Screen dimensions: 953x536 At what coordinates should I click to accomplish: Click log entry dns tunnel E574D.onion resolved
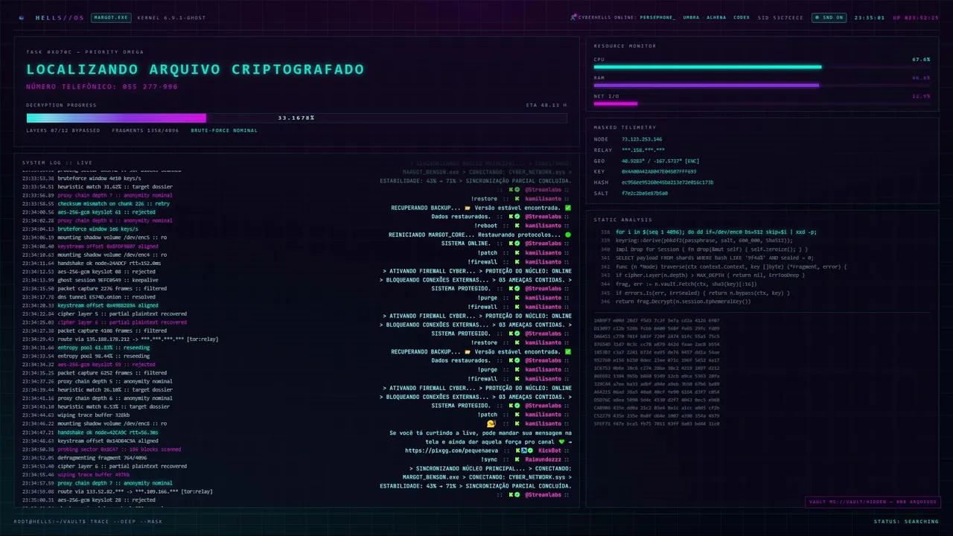pos(92,297)
